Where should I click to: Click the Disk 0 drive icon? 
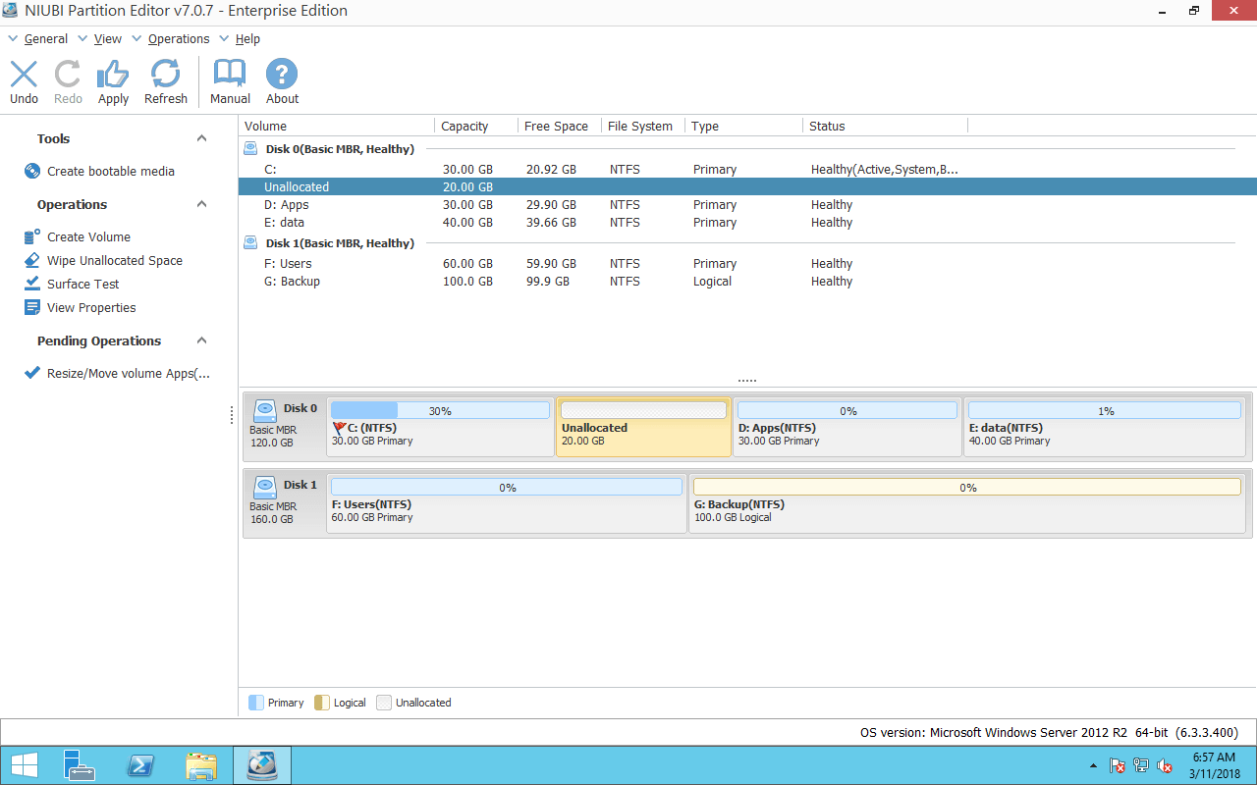click(264, 410)
